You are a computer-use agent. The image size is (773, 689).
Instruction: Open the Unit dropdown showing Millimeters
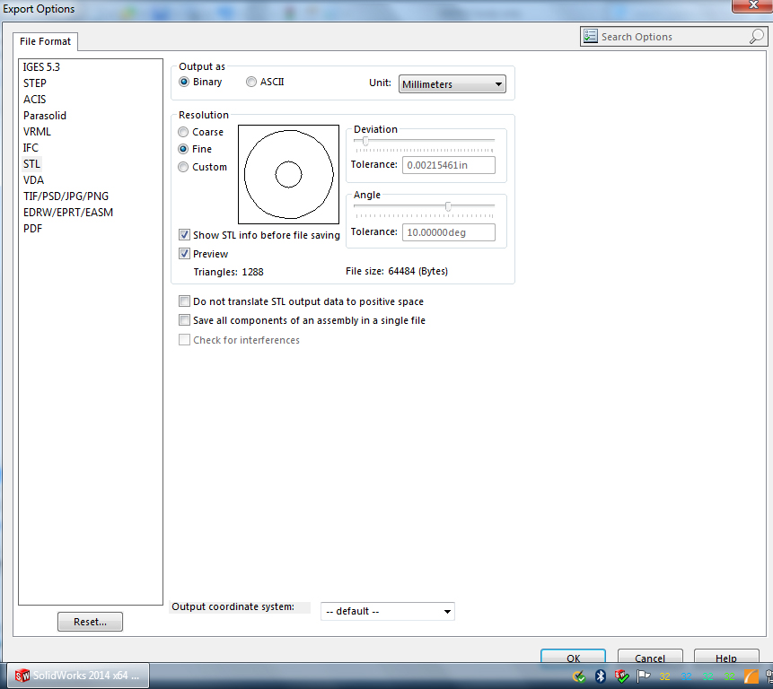click(452, 84)
